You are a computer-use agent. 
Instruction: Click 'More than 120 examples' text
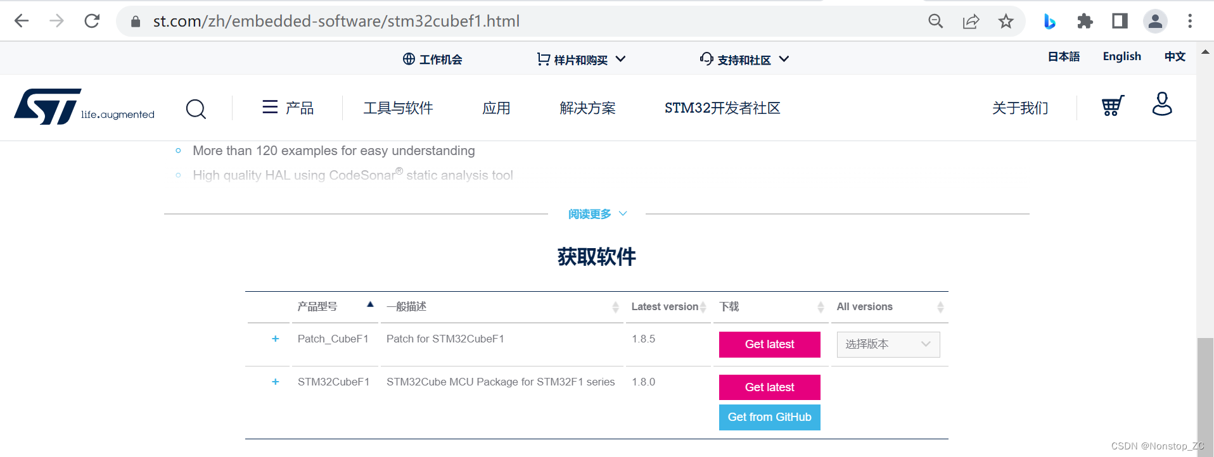(x=334, y=151)
